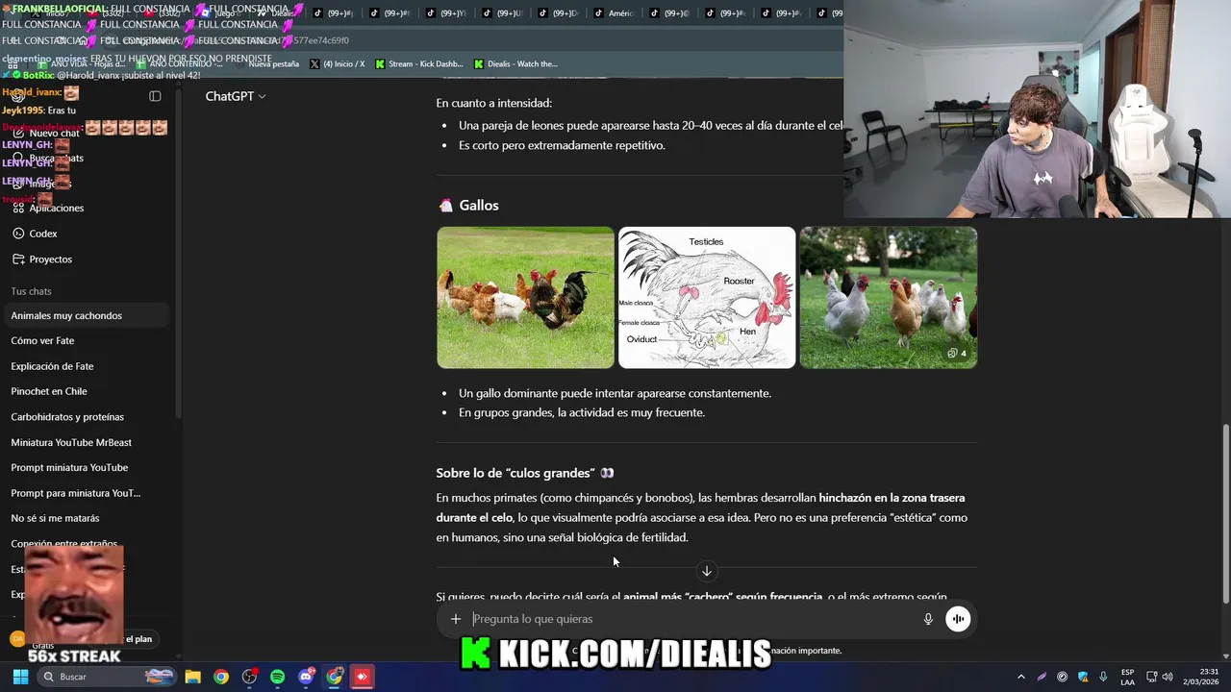This screenshot has height=692, width=1231.
Task: Click the taskbar Buscar search box
Action: point(106,677)
